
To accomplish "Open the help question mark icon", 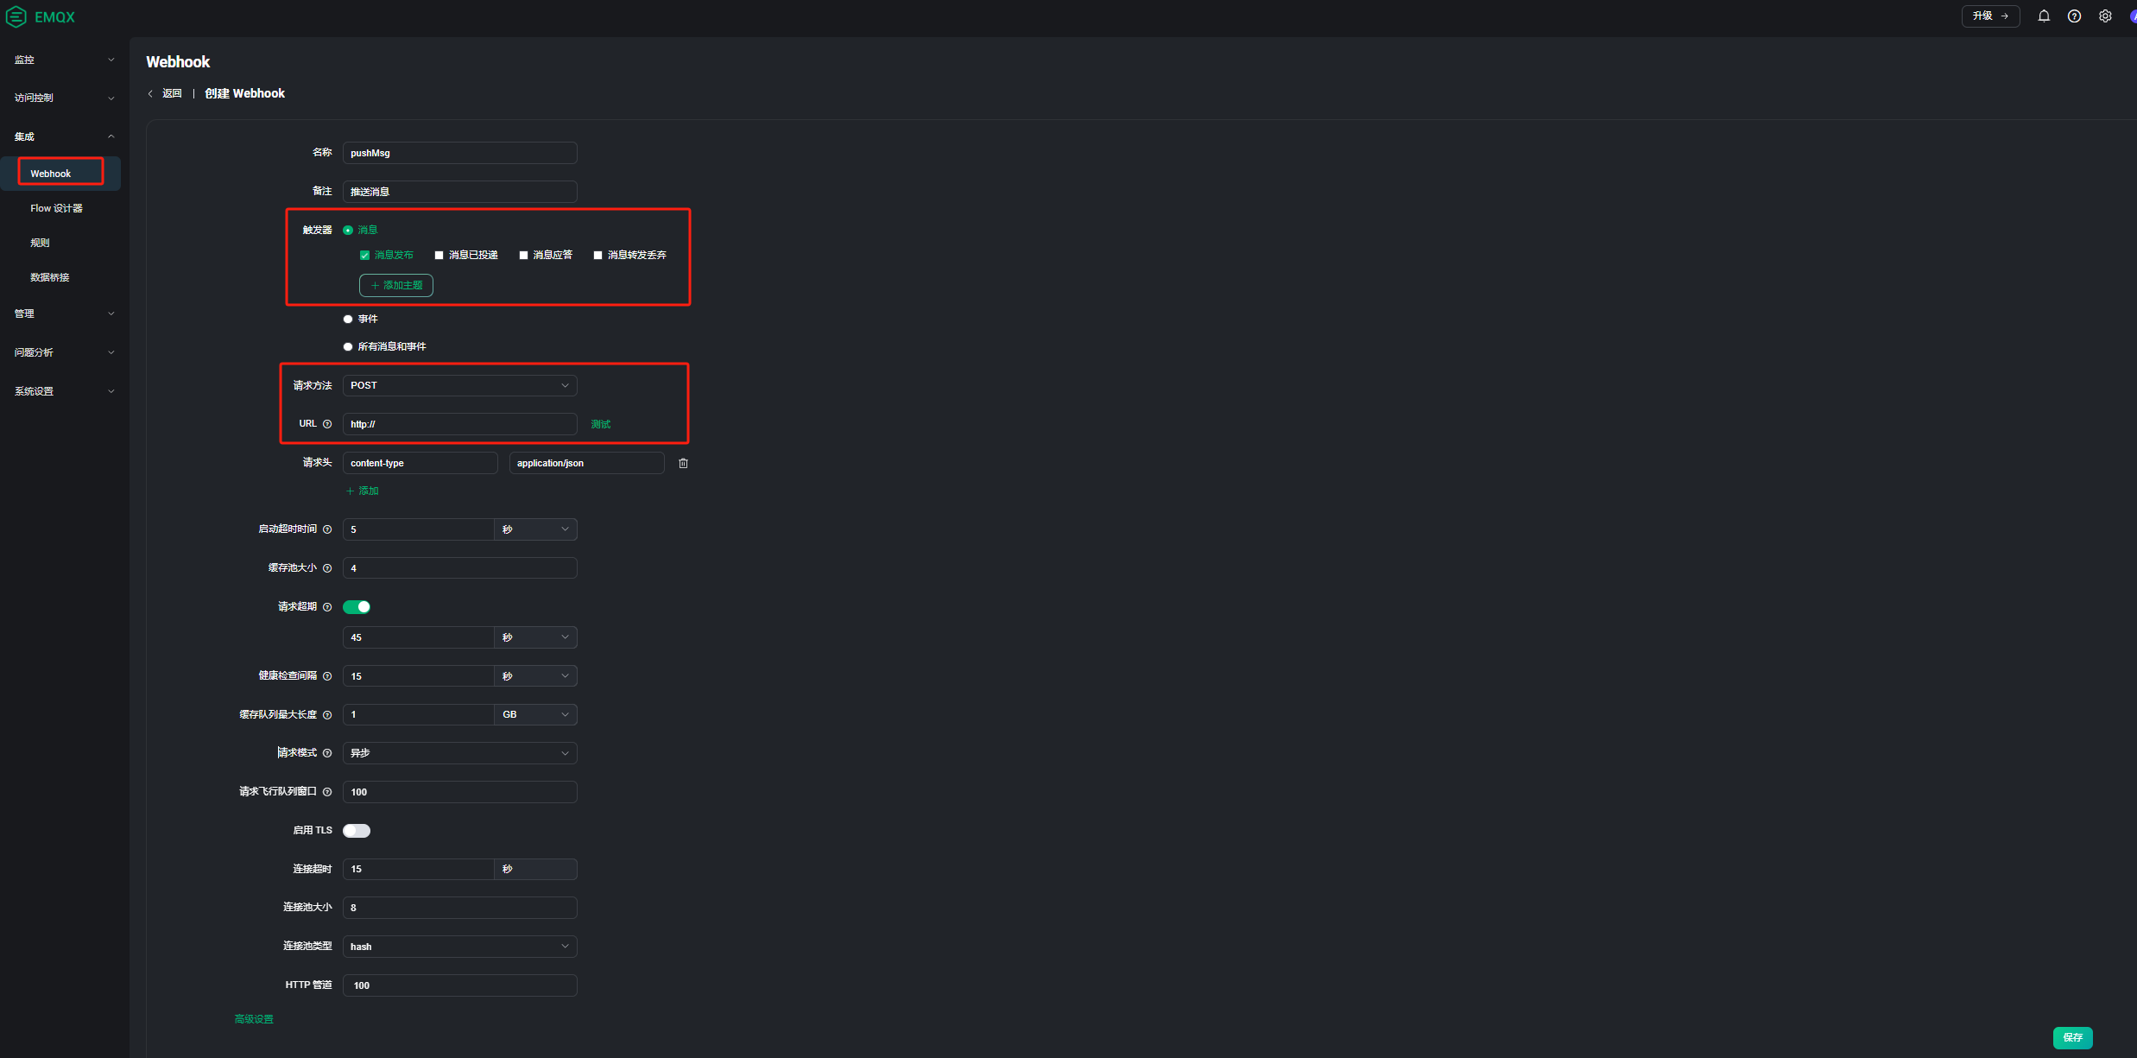I will point(2075,16).
